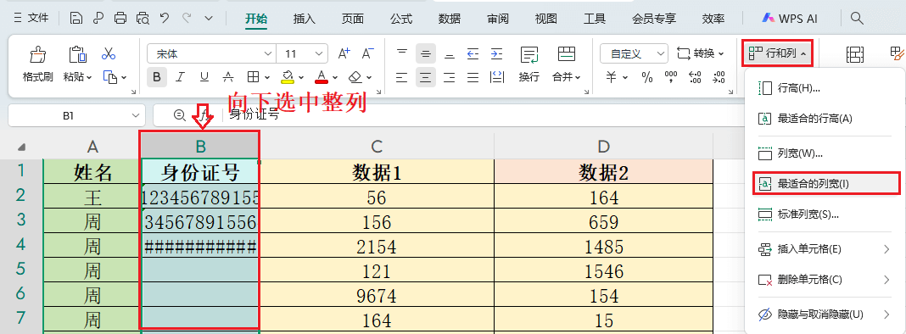This screenshot has width=906, height=334.
Task: Click the Print icon
Action: click(x=120, y=19)
